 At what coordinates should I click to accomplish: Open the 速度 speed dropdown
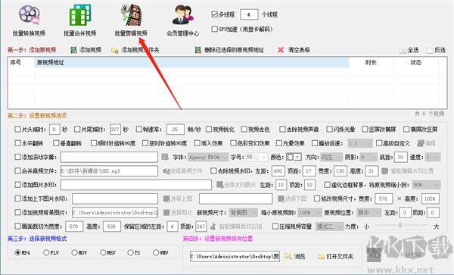click(x=433, y=157)
